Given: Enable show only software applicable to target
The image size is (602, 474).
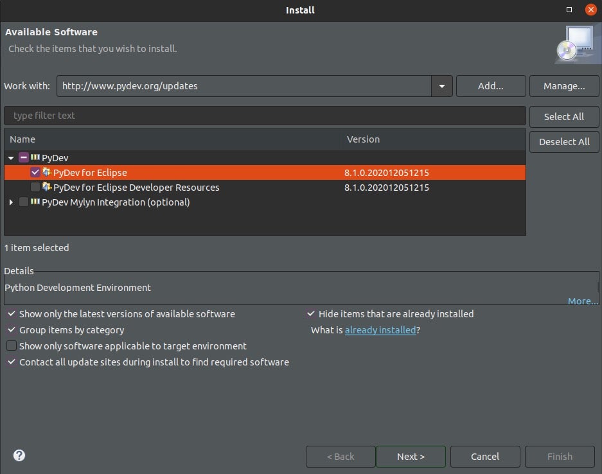Looking at the screenshot, I should click(12, 346).
